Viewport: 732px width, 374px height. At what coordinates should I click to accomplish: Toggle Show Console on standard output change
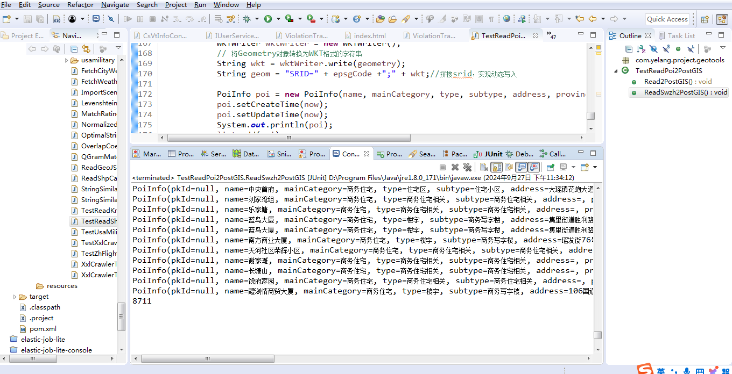(521, 167)
